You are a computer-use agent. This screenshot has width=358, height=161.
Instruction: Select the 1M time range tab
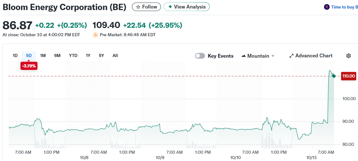pos(43,55)
